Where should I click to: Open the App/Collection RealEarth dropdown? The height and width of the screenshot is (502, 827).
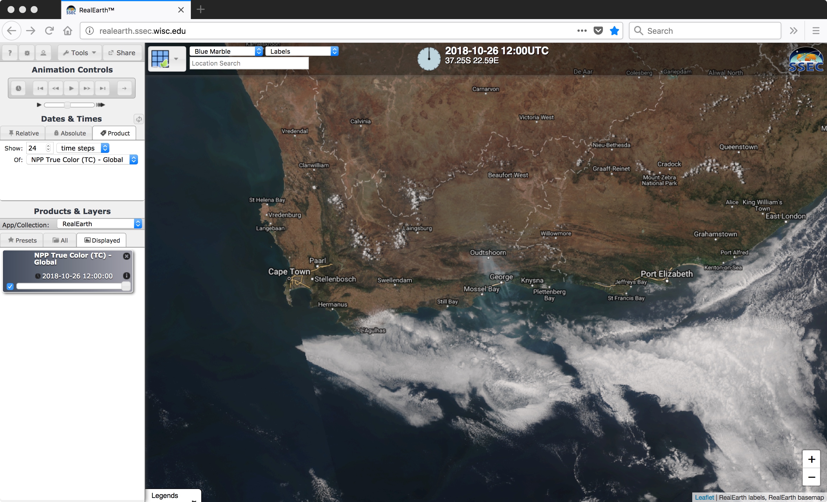[100, 224]
